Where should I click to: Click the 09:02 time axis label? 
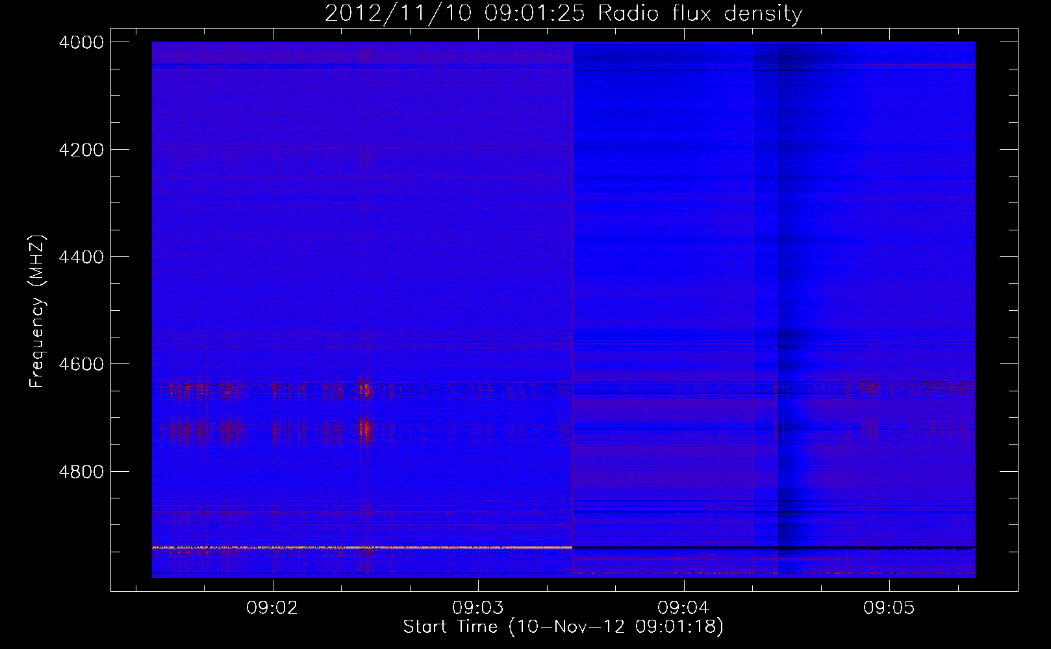coord(272,607)
